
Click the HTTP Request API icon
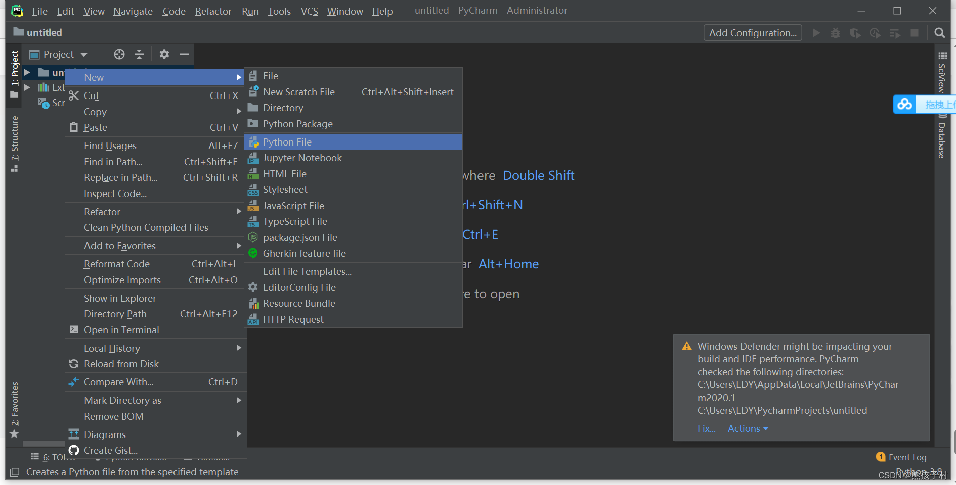coord(253,319)
